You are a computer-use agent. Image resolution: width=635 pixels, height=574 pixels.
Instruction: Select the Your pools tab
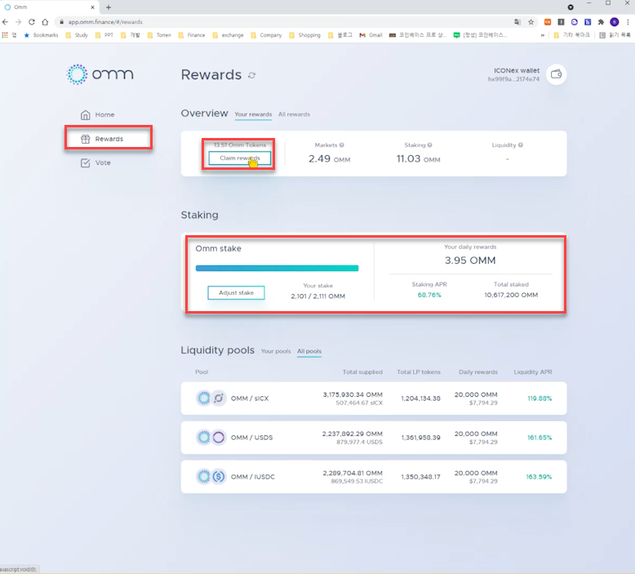click(x=276, y=351)
